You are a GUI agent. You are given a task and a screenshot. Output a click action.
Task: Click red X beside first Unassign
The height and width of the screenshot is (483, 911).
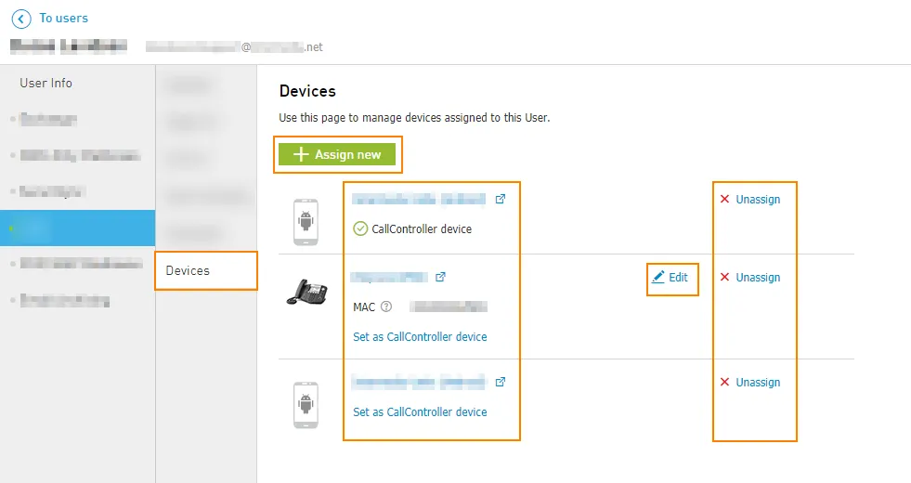tap(724, 199)
